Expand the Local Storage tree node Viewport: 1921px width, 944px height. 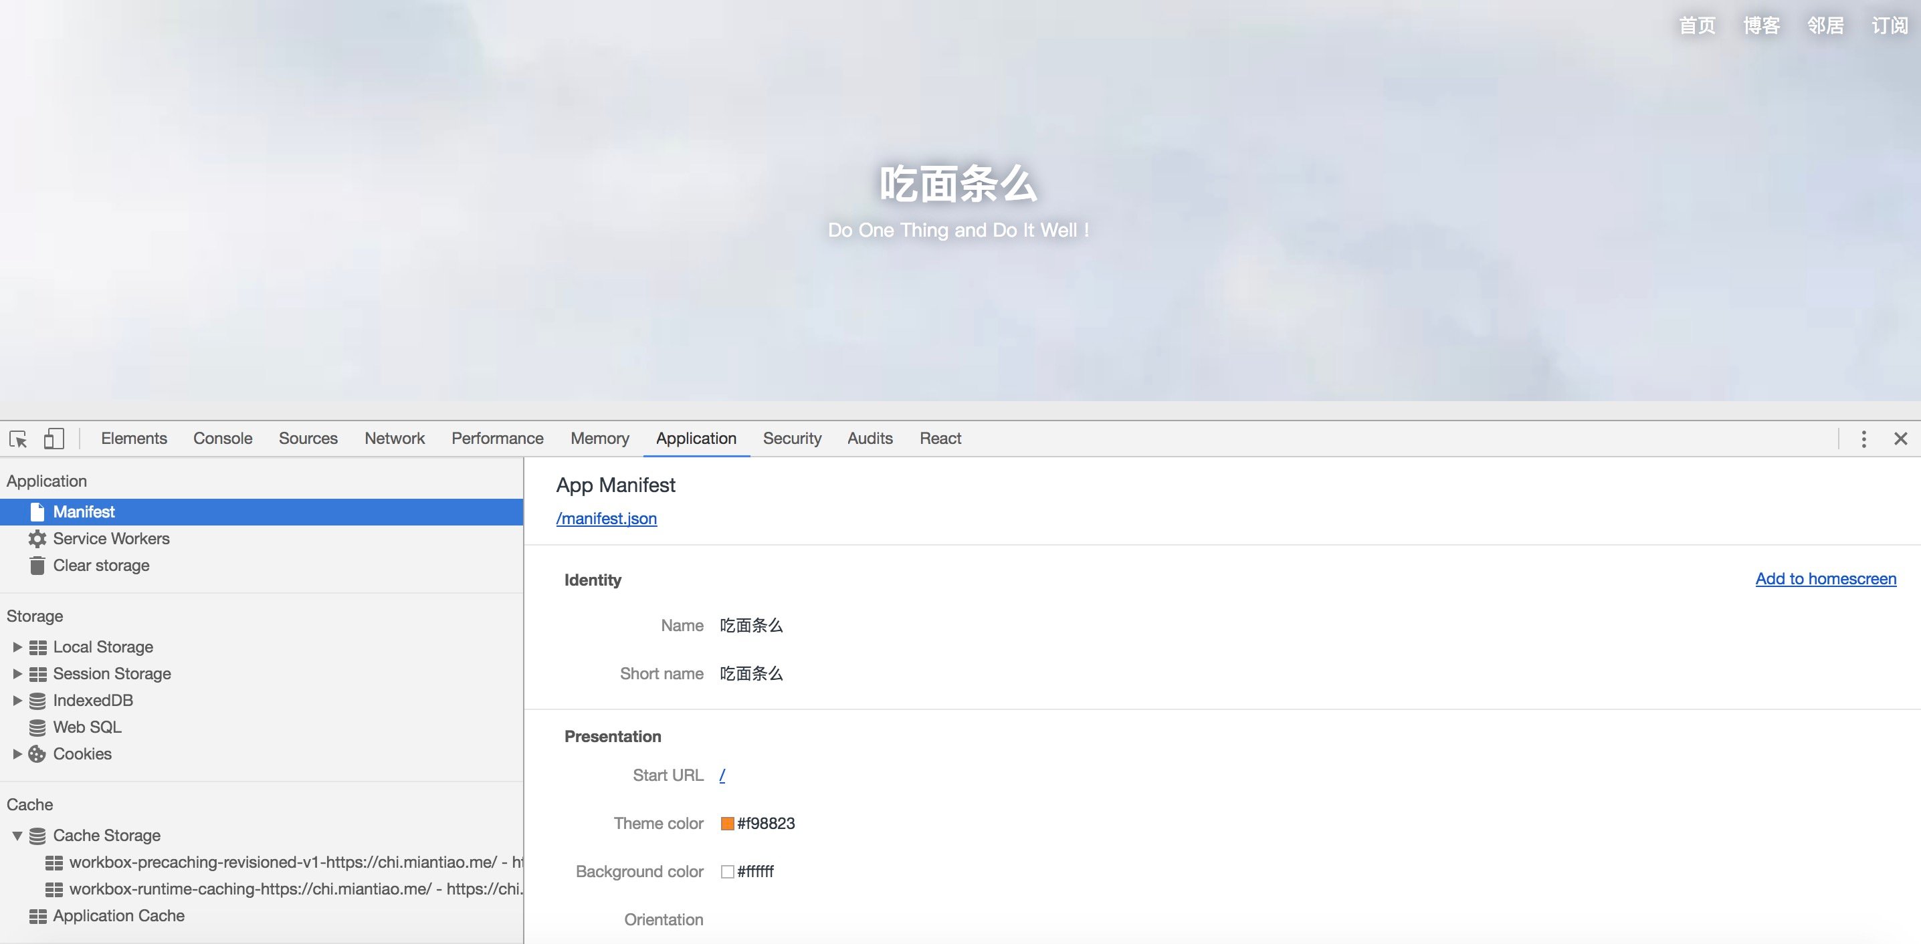click(17, 647)
